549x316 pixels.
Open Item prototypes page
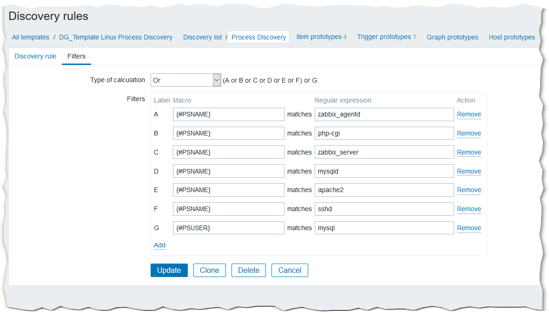click(319, 37)
